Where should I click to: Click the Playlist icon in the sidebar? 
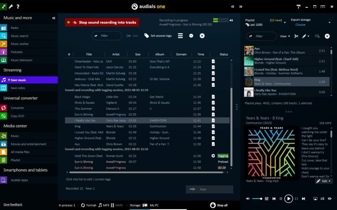click(x=3, y=160)
